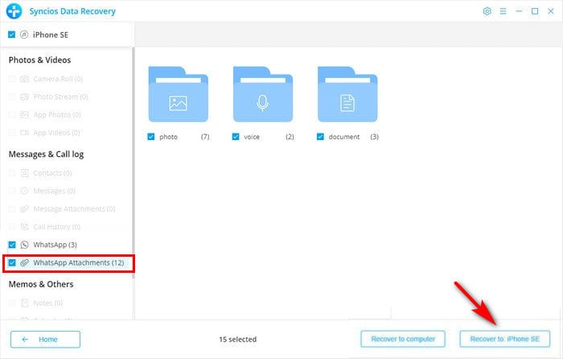Uncheck the document folder checkbox
Viewport: 563px width, 359px height.
pyautogui.click(x=320, y=137)
